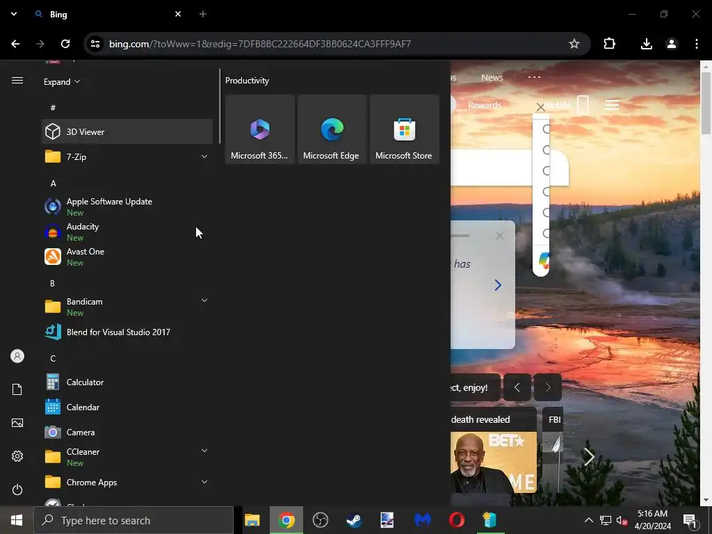Open a new browser tab
Screen dimensions: 712x534
coord(203,14)
